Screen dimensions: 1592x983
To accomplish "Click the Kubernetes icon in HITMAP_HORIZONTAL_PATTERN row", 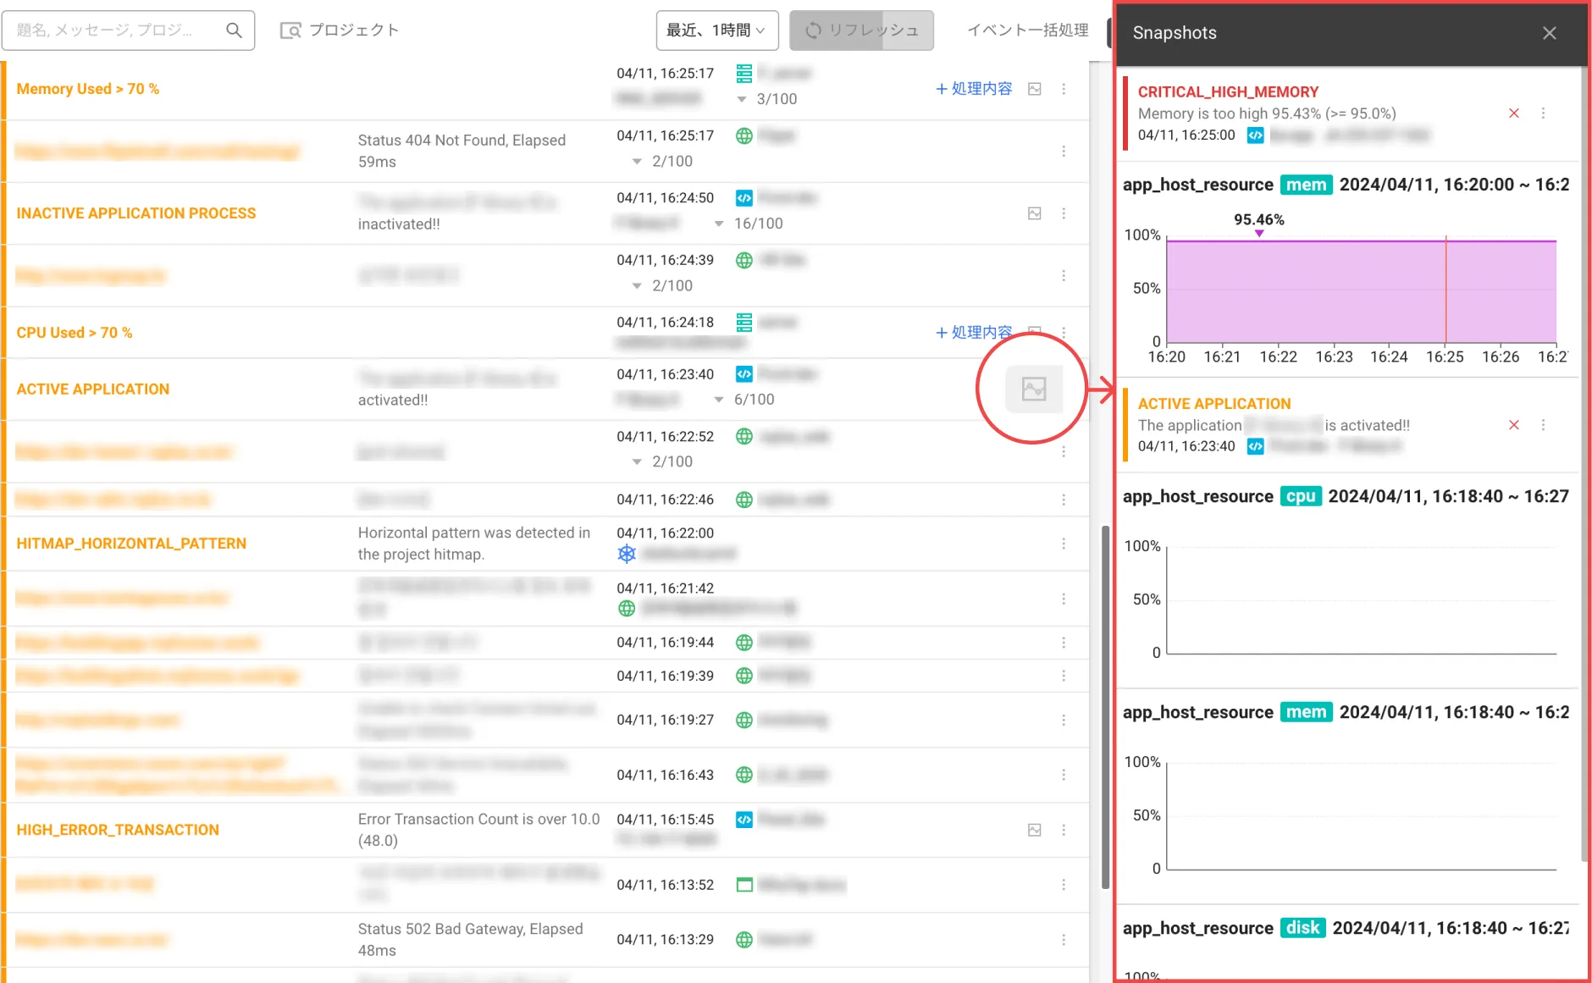I will (627, 554).
